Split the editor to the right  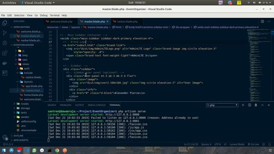pos(262,21)
